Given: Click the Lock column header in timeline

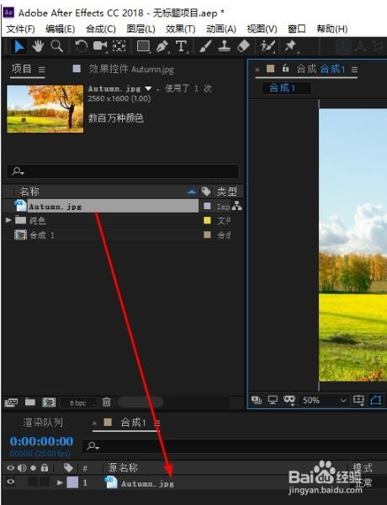Looking at the screenshot, I should click(45, 467).
